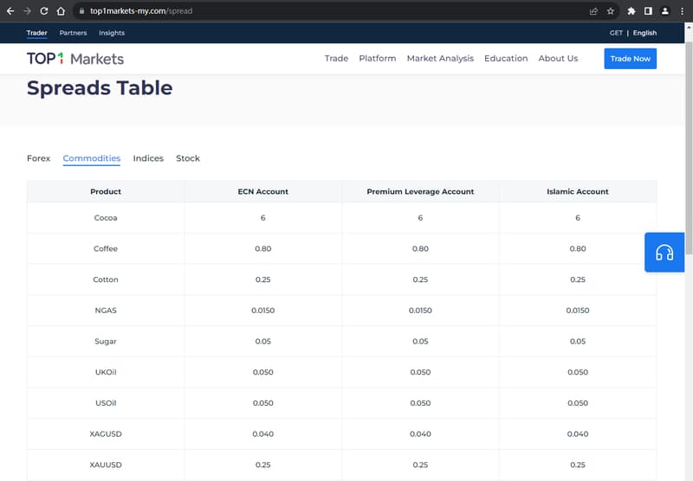
Task: Open the extensions puzzle icon
Action: (631, 11)
